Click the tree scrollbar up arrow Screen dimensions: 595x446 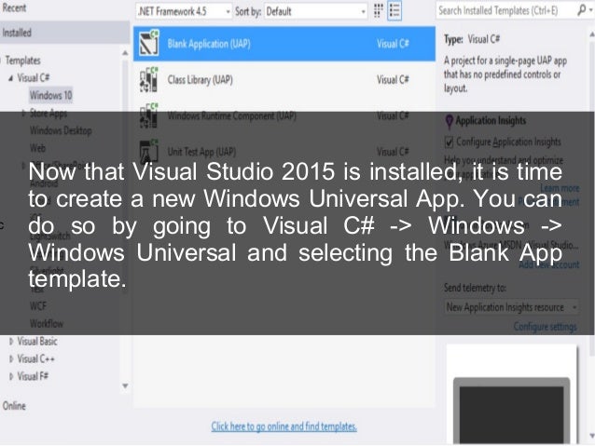tap(125, 53)
